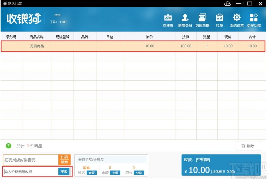Click the 原价 column header
268x179 pixels.
(149, 37)
